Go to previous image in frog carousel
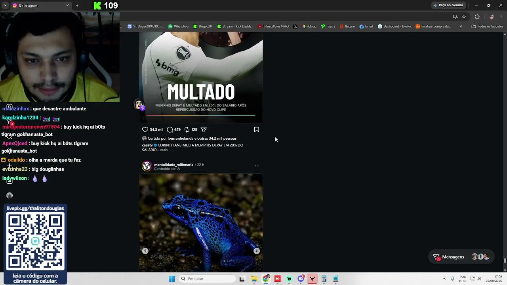The width and height of the screenshot is (507, 285). click(x=145, y=251)
